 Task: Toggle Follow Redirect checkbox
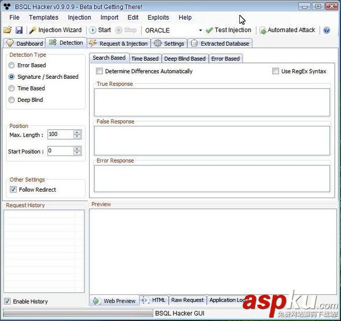click(13, 189)
